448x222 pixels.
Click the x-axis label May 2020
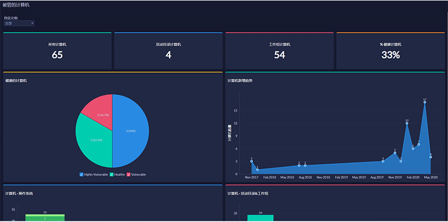[x=430, y=177]
